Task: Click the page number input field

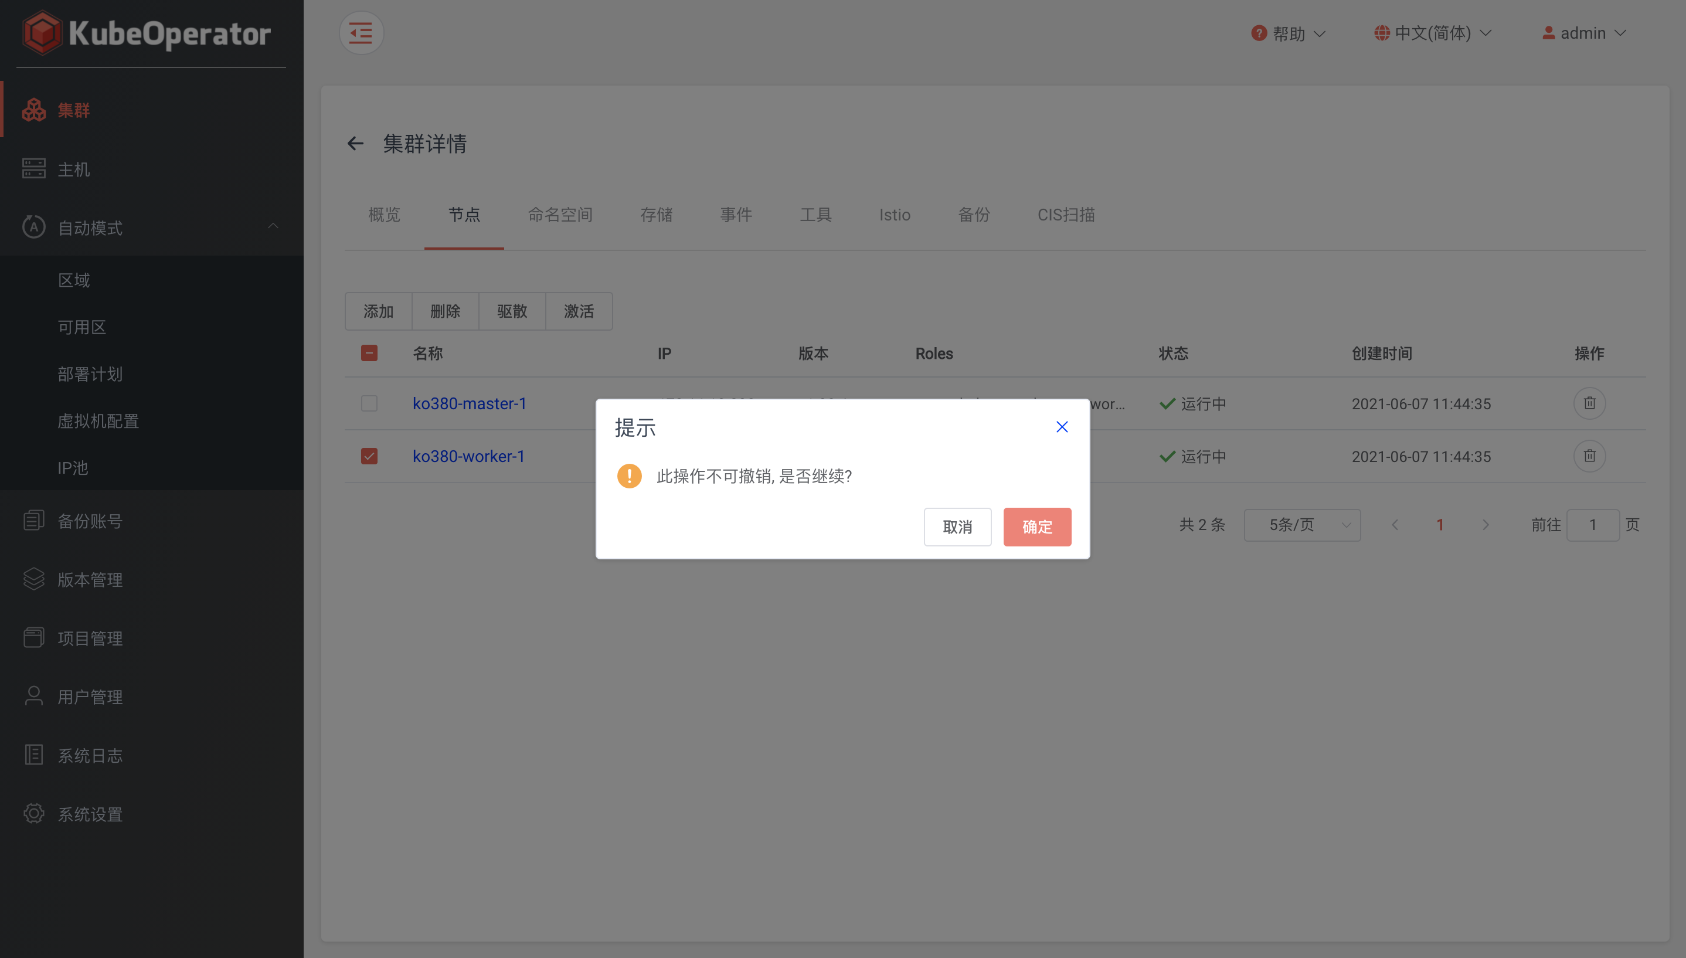Action: coord(1593,524)
